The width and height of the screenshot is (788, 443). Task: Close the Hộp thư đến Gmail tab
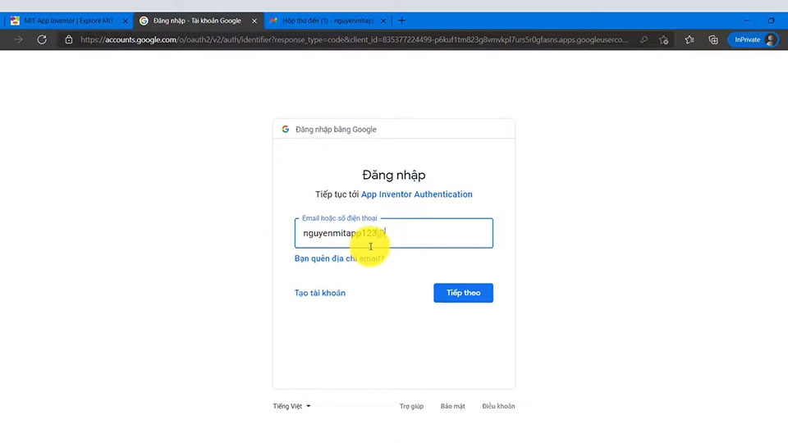click(x=383, y=21)
